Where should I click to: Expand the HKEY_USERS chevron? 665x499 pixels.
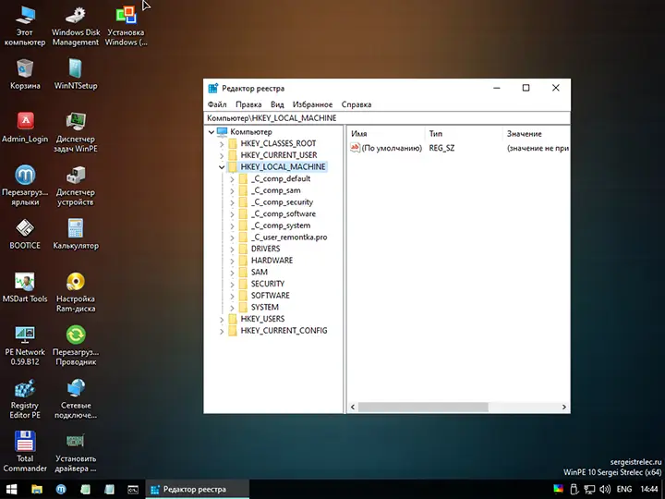pos(222,319)
